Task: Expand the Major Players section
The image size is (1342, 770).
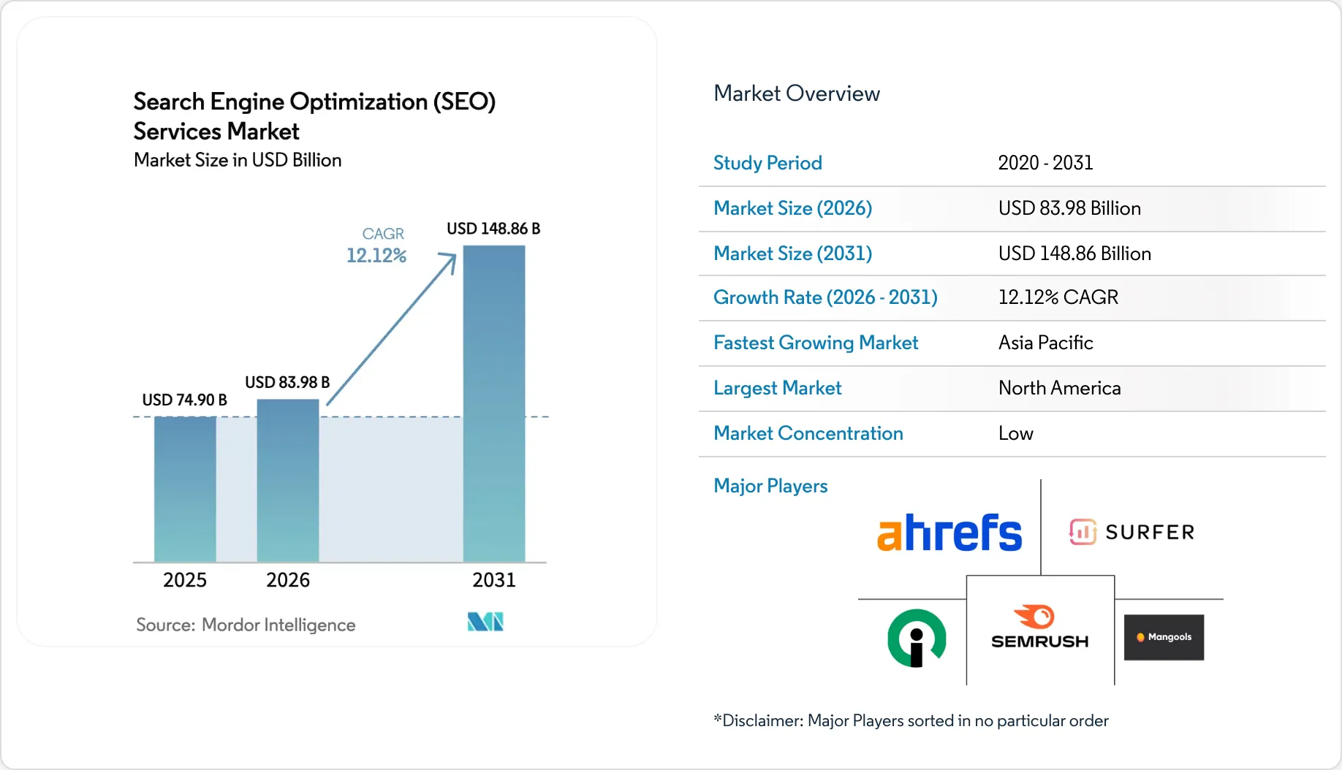Action: [770, 486]
